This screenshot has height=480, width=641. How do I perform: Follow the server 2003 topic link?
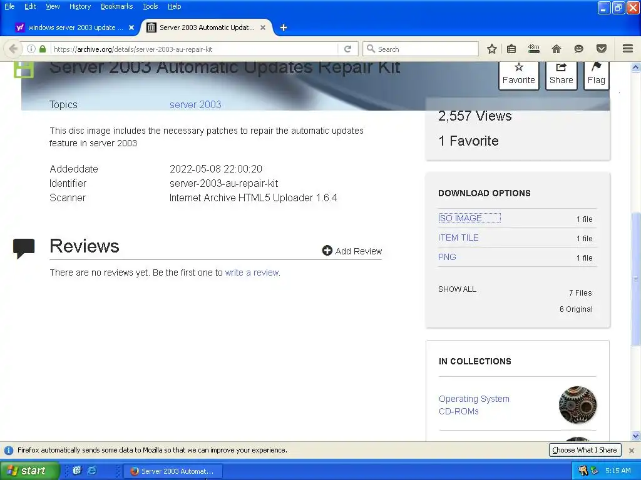point(195,104)
